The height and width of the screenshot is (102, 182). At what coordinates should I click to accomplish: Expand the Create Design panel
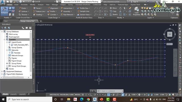(54, 18)
